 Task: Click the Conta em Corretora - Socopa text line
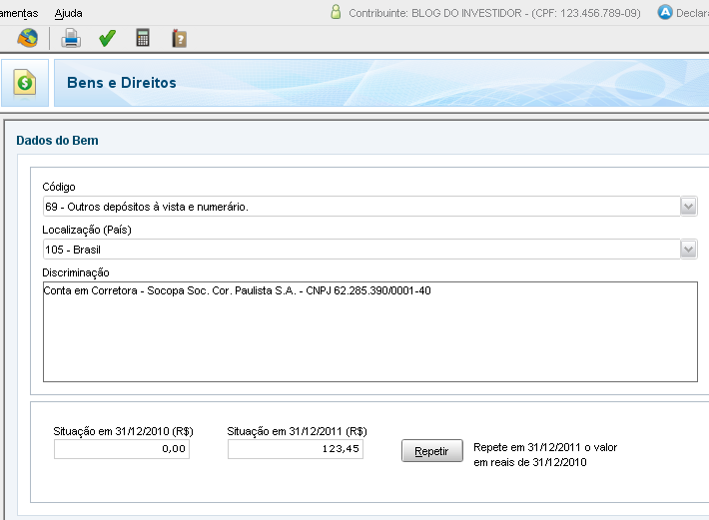pyautogui.click(x=237, y=290)
